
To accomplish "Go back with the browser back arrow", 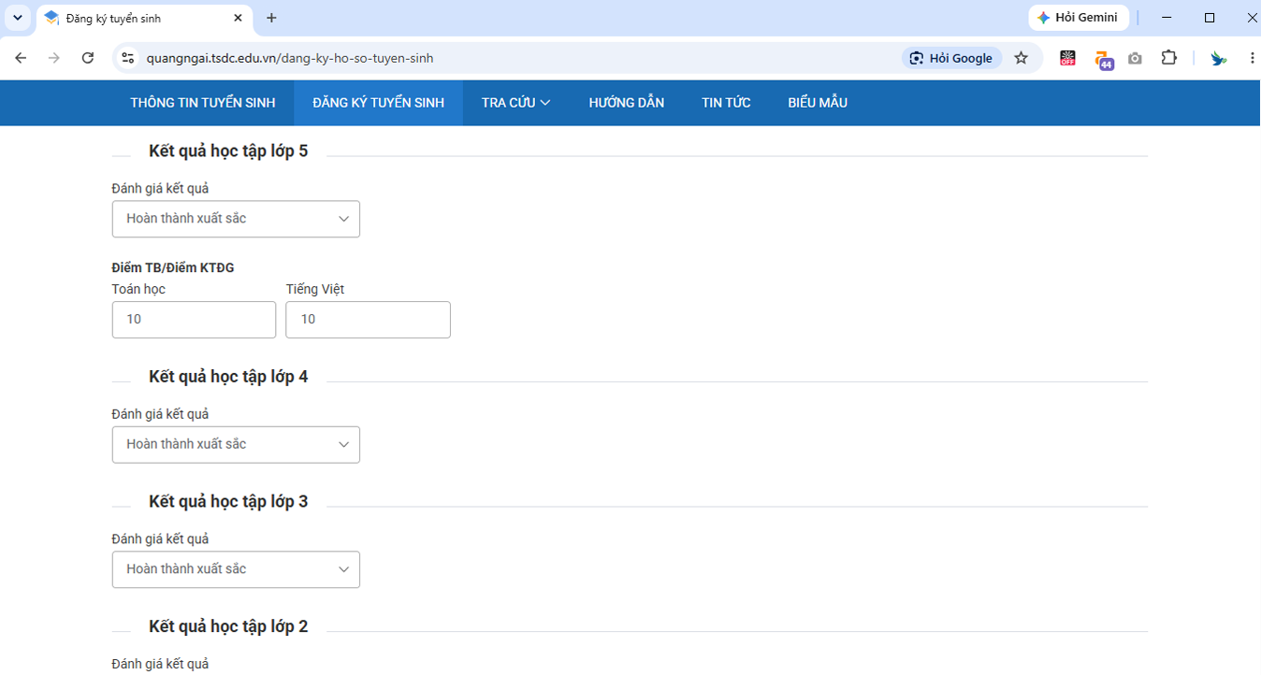I will (x=21, y=58).
